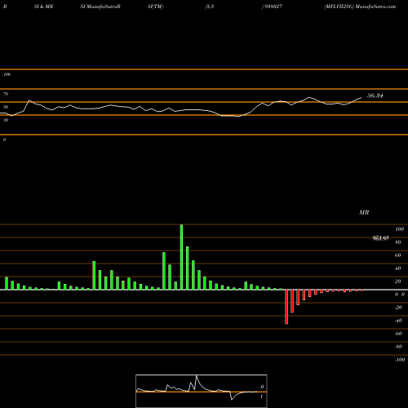Click the 'SI & MR' header text
Image resolution: width=408 pixels, height=408 pixels.
click(x=43, y=7)
